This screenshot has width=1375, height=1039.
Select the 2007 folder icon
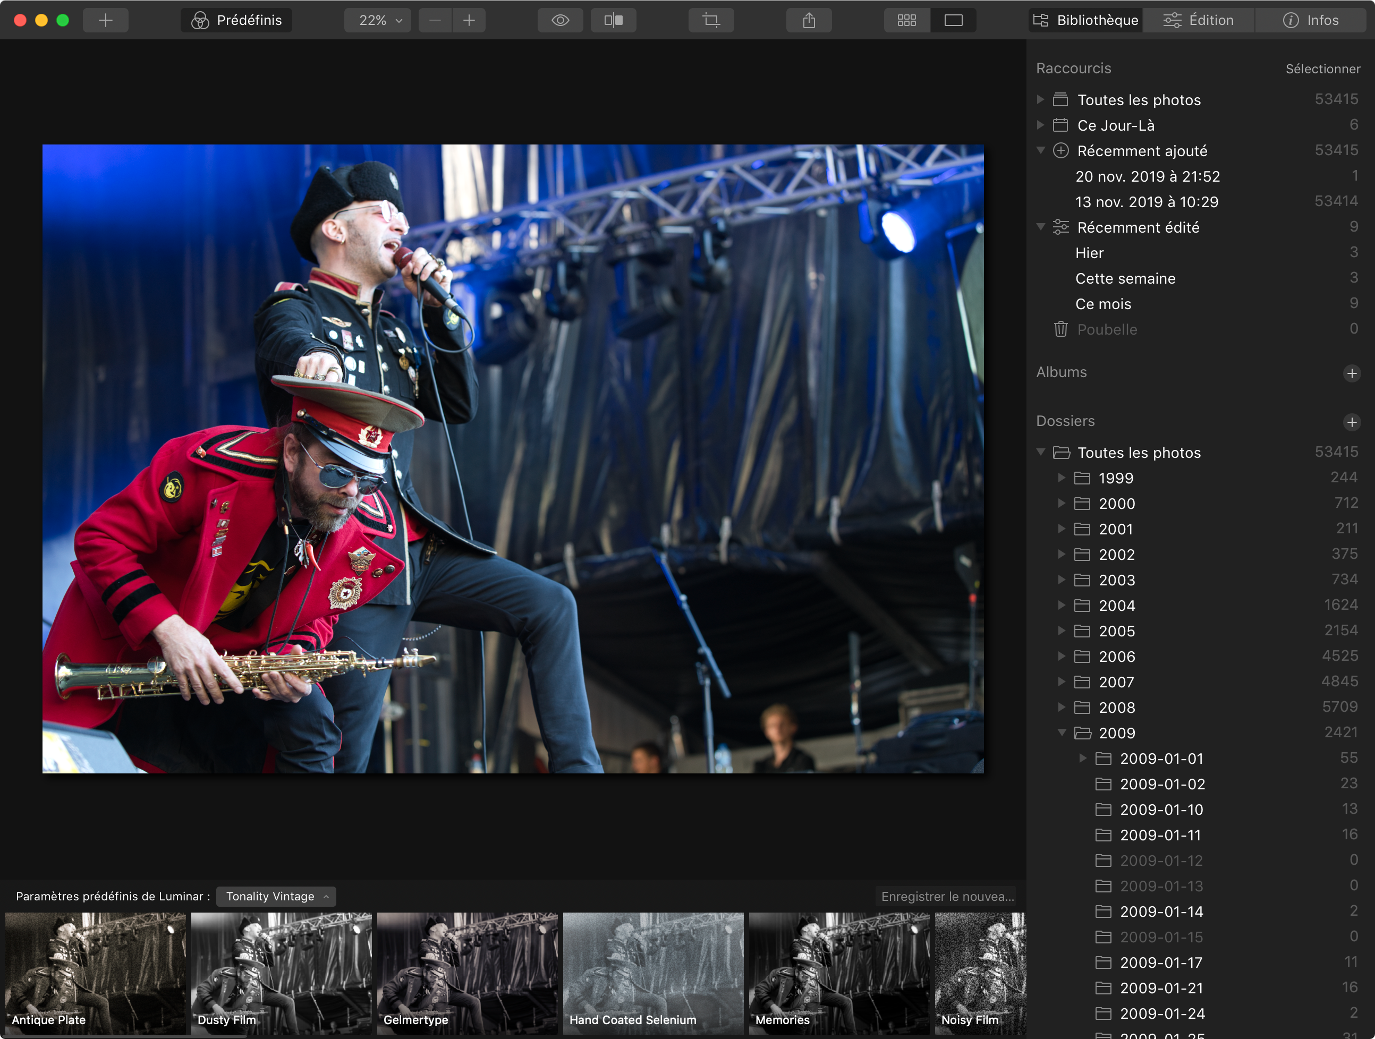pos(1082,682)
